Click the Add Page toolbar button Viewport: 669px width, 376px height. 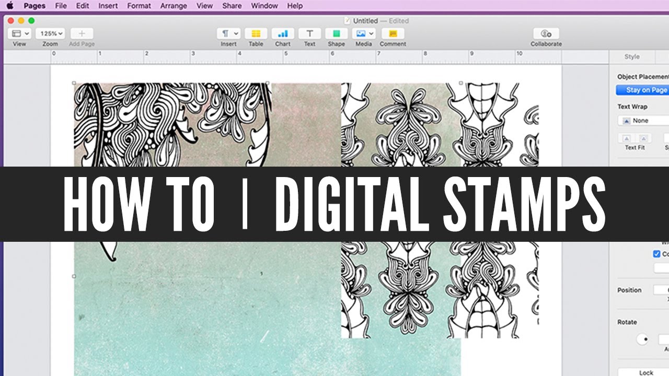82,33
